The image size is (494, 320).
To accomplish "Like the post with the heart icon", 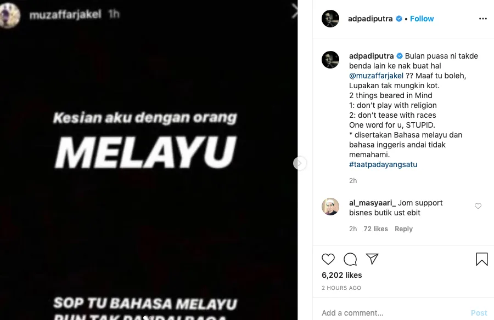I will click(x=328, y=259).
